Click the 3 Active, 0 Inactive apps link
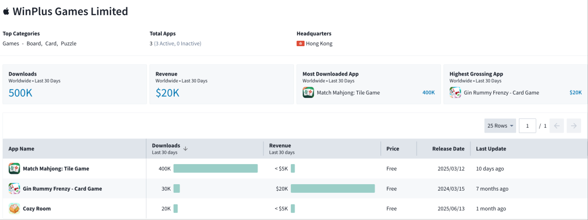 [x=179, y=43]
